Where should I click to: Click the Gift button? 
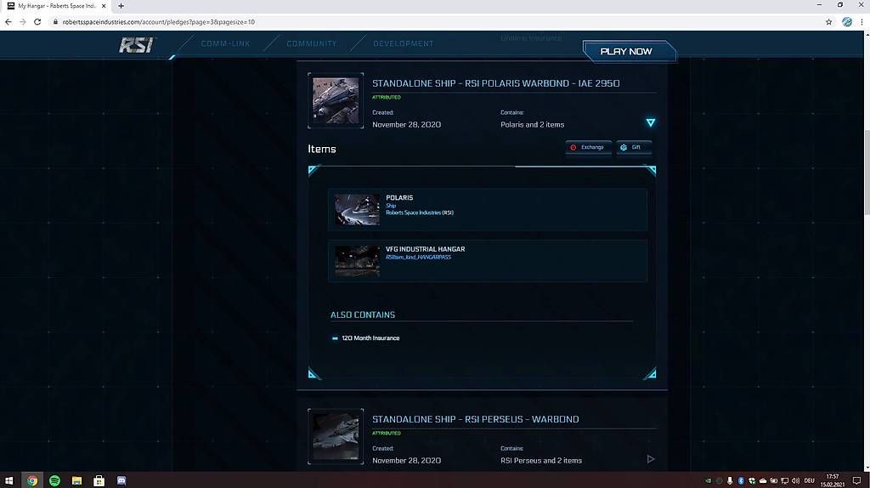pos(634,147)
